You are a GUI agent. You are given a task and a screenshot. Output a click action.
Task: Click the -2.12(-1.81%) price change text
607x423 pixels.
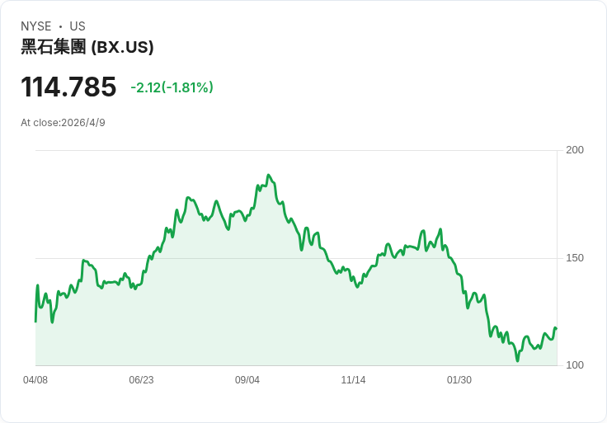172,87
